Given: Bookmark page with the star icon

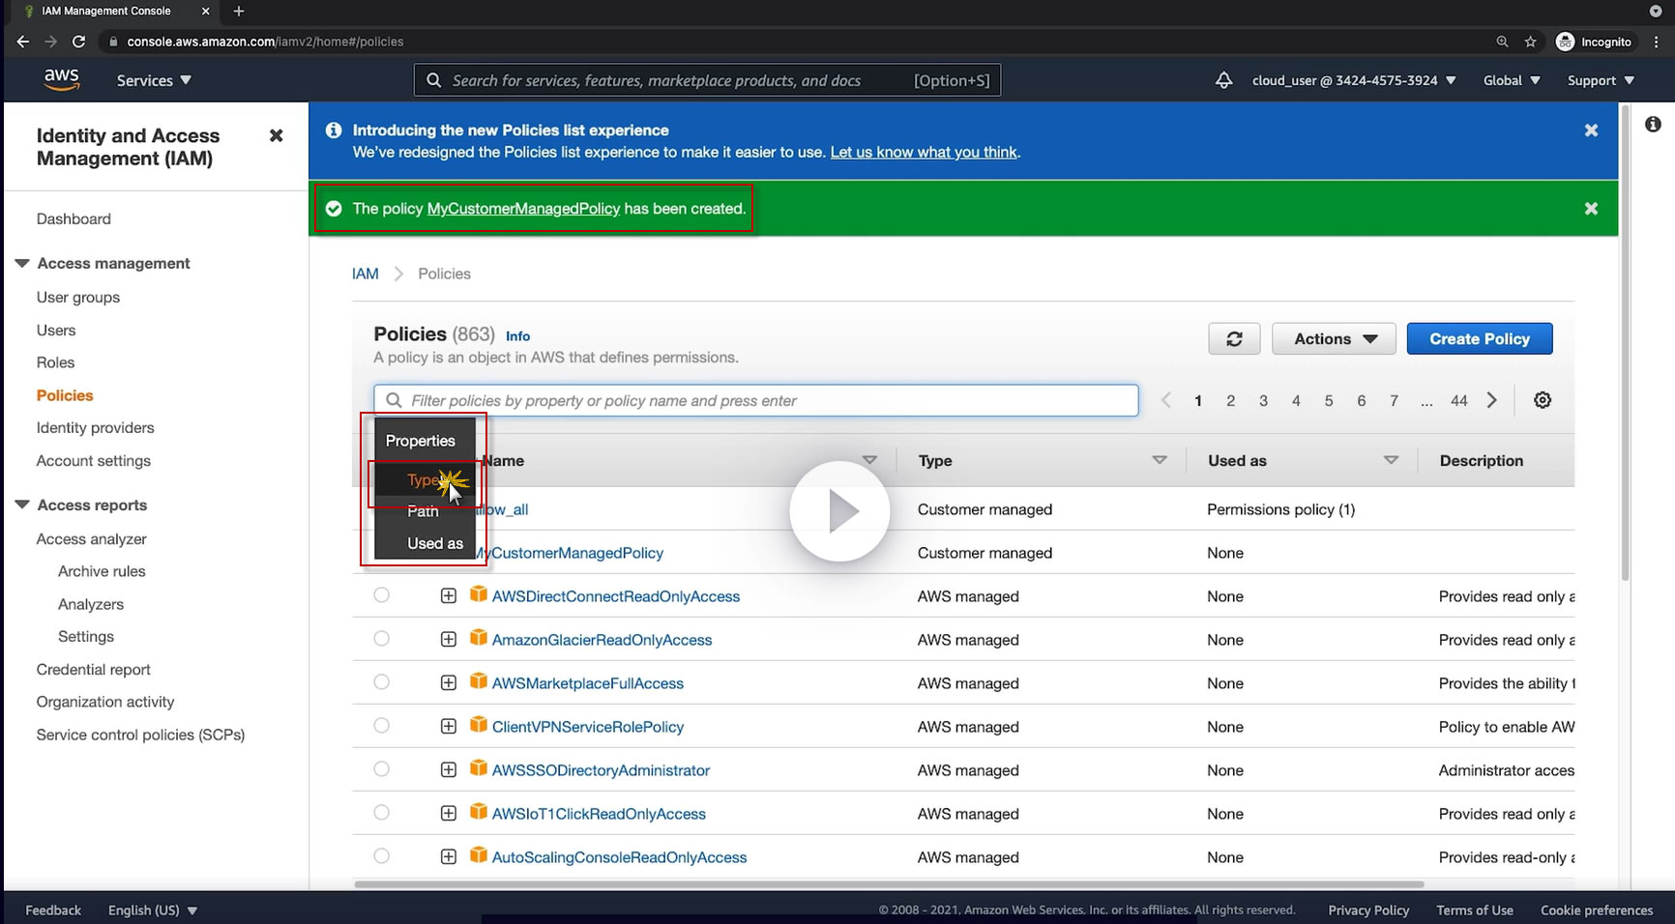Looking at the screenshot, I should click(x=1530, y=42).
